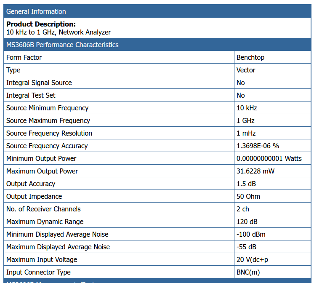Click the No value for Integral Test Set
The height and width of the screenshot is (283, 314).
[240, 96]
